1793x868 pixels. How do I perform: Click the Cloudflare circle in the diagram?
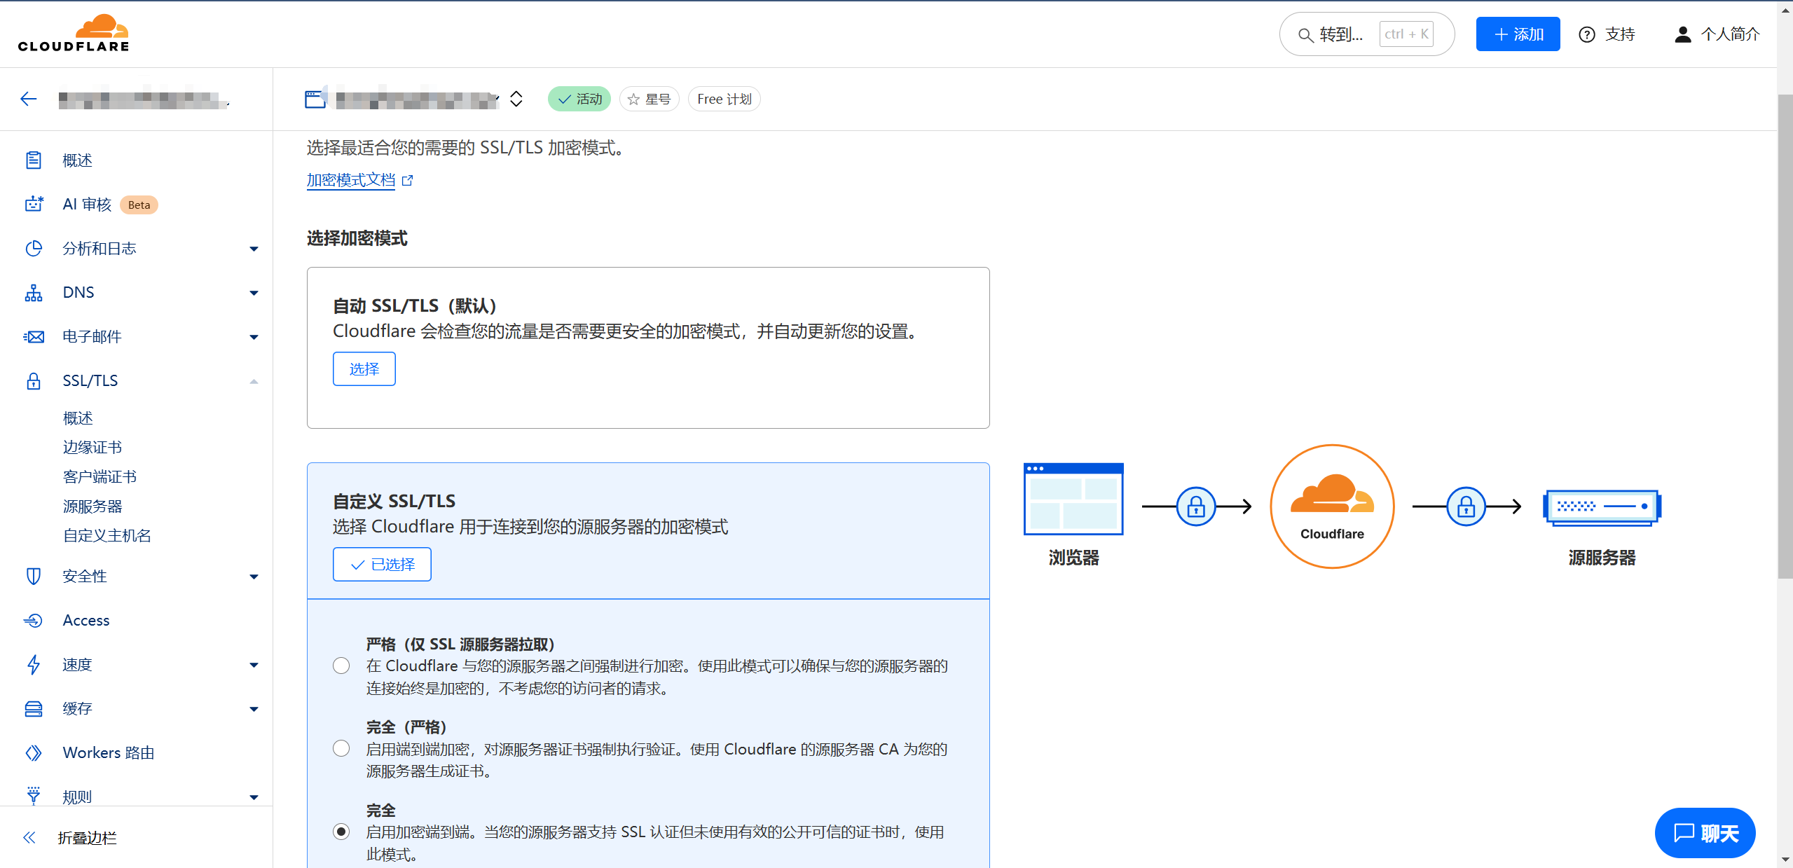(1332, 507)
